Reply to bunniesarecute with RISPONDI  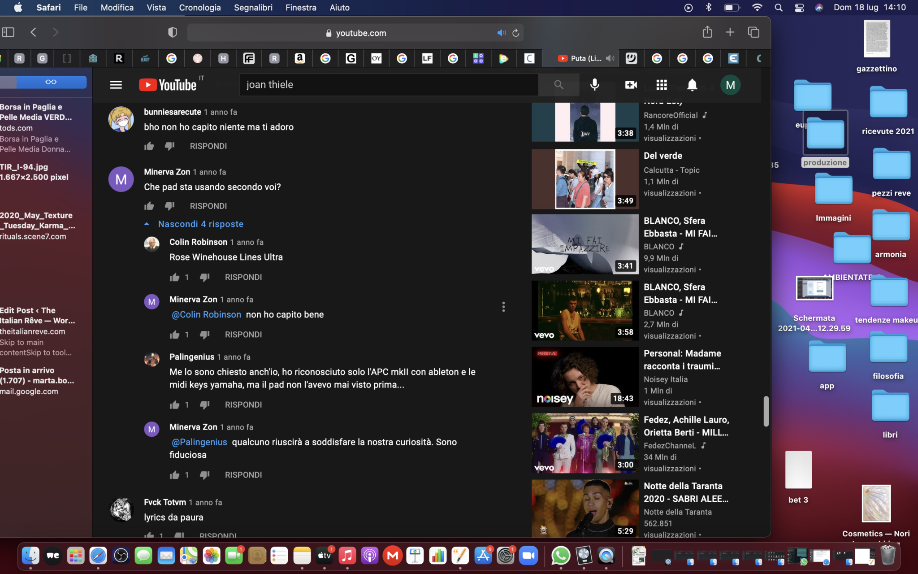click(208, 146)
